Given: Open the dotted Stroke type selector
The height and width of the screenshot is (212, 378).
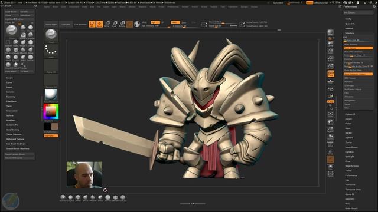Looking at the screenshot, I should pyautogui.click(x=51, y=51).
